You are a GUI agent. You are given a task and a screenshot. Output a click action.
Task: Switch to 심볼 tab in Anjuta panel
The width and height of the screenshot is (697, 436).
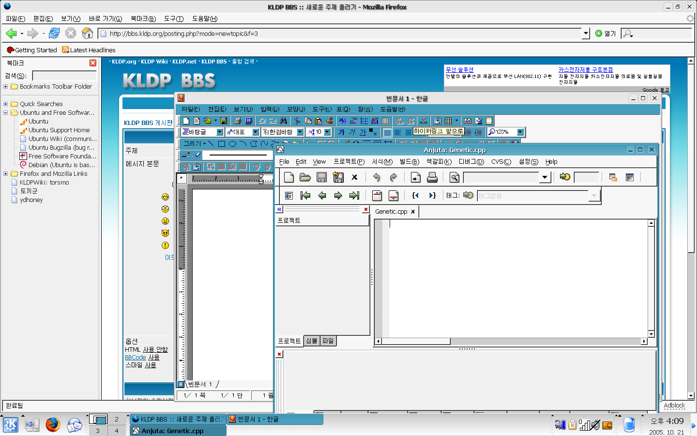(311, 341)
